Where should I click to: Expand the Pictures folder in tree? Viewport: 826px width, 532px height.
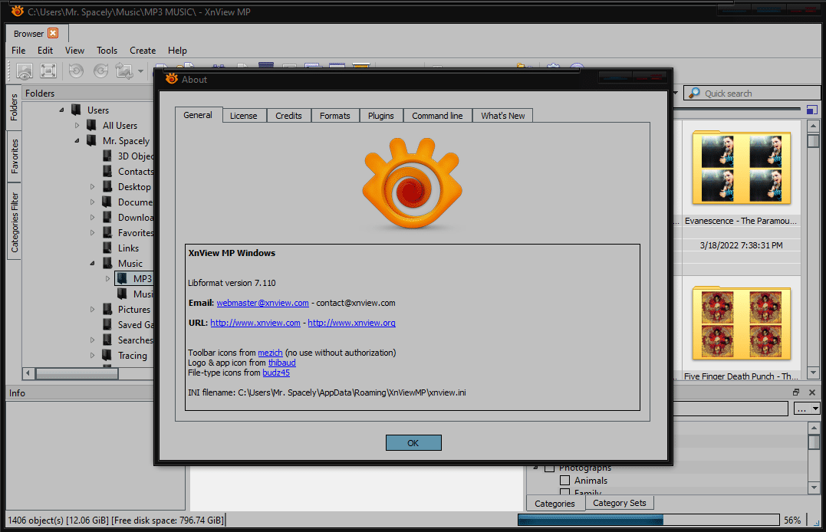pos(93,310)
